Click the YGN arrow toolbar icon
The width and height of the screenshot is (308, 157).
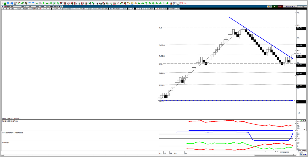(x=40, y=3)
